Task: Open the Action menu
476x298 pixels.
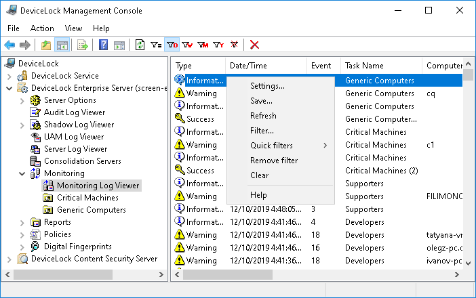Action: tap(42, 28)
